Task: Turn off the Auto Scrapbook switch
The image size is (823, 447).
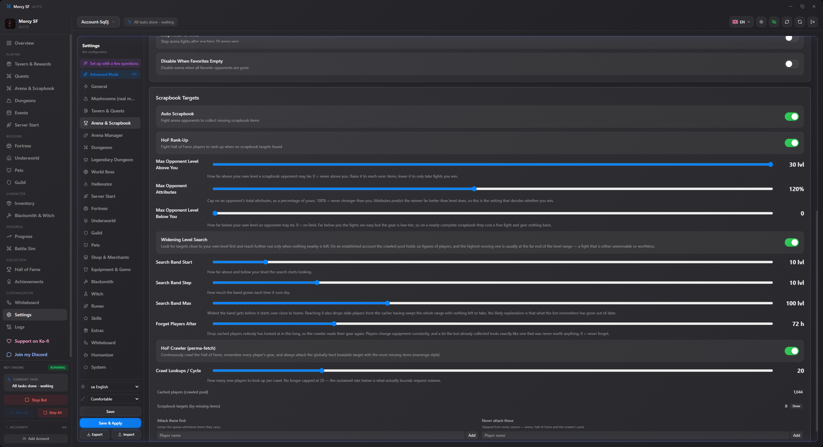Action: point(792,117)
